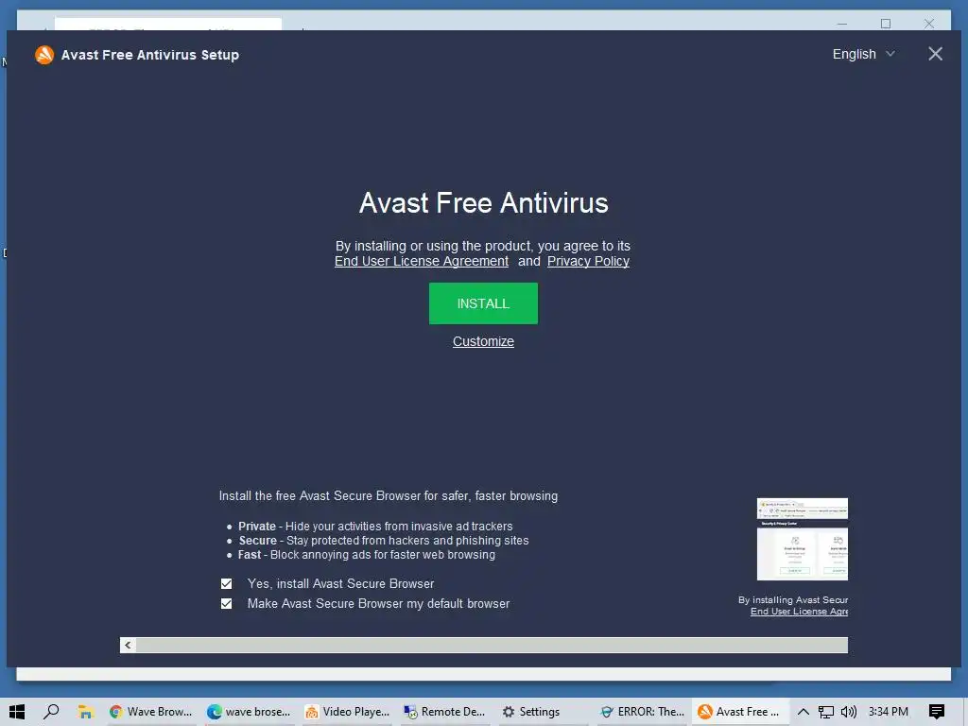
Task: Switch to Remote Desktop taskbar item
Action: pyautogui.click(x=445, y=712)
